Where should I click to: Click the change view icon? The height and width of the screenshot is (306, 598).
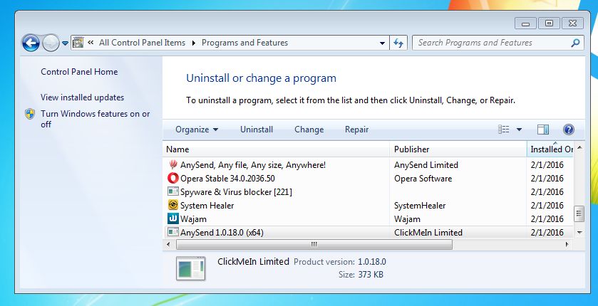click(503, 130)
